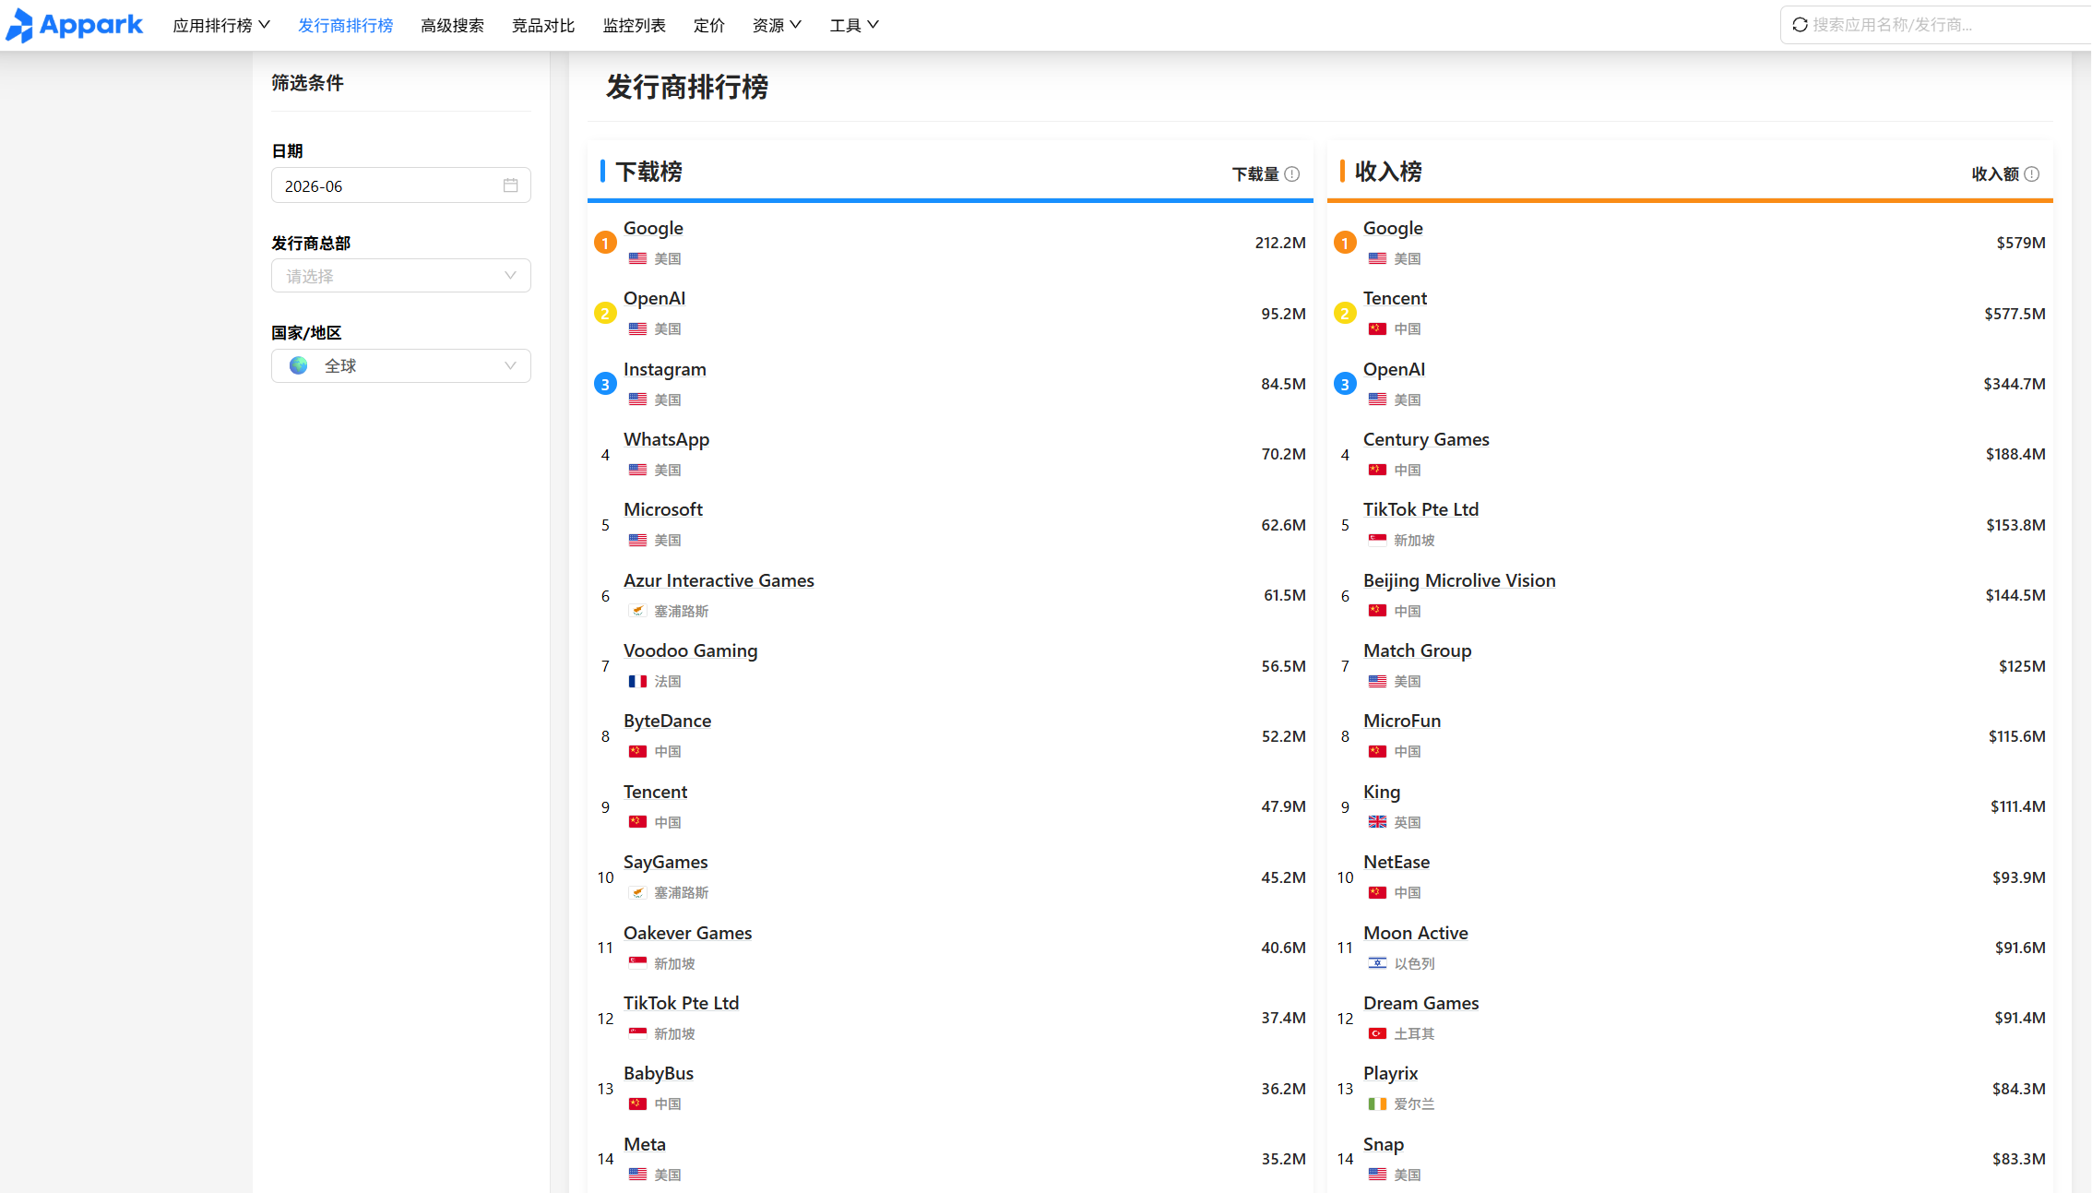2092x1193 pixels.
Task: Click the globe icon in region selector
Action: 299,365
